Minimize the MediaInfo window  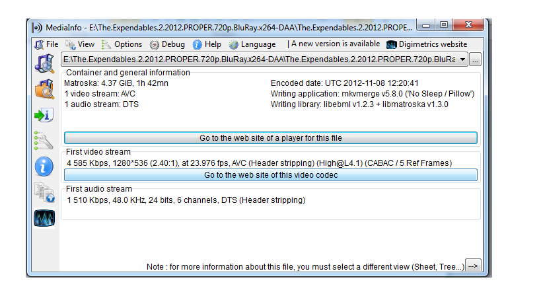(x=426, y=25)
